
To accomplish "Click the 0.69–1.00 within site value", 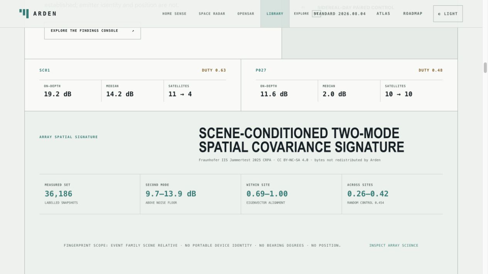I will [x=267, y=194].
